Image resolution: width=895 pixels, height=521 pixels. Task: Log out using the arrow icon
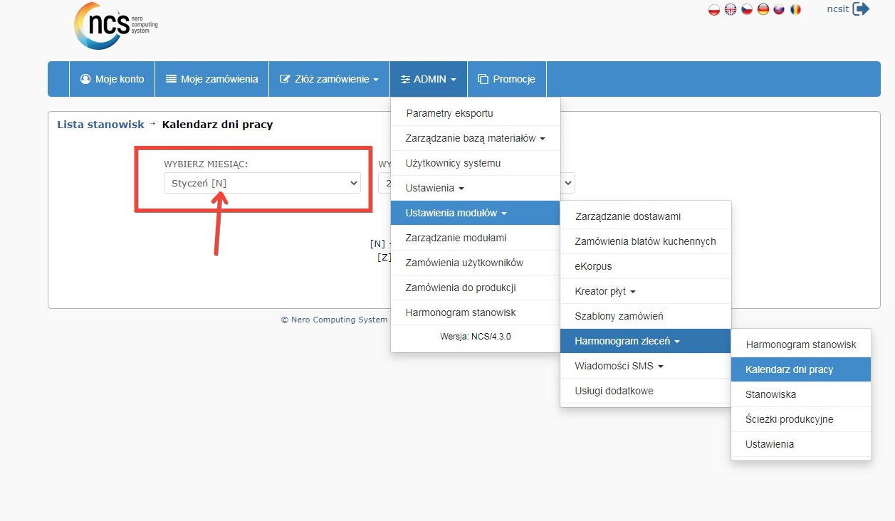[861, 9]
